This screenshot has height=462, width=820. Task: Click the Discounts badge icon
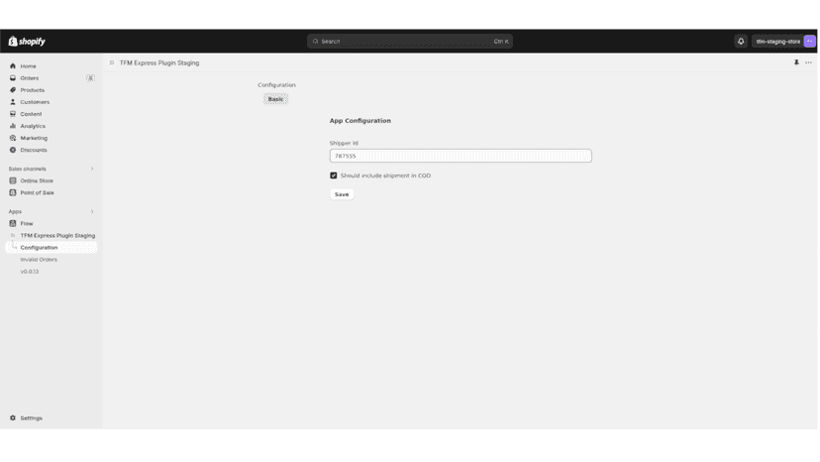tap(13, 150)
